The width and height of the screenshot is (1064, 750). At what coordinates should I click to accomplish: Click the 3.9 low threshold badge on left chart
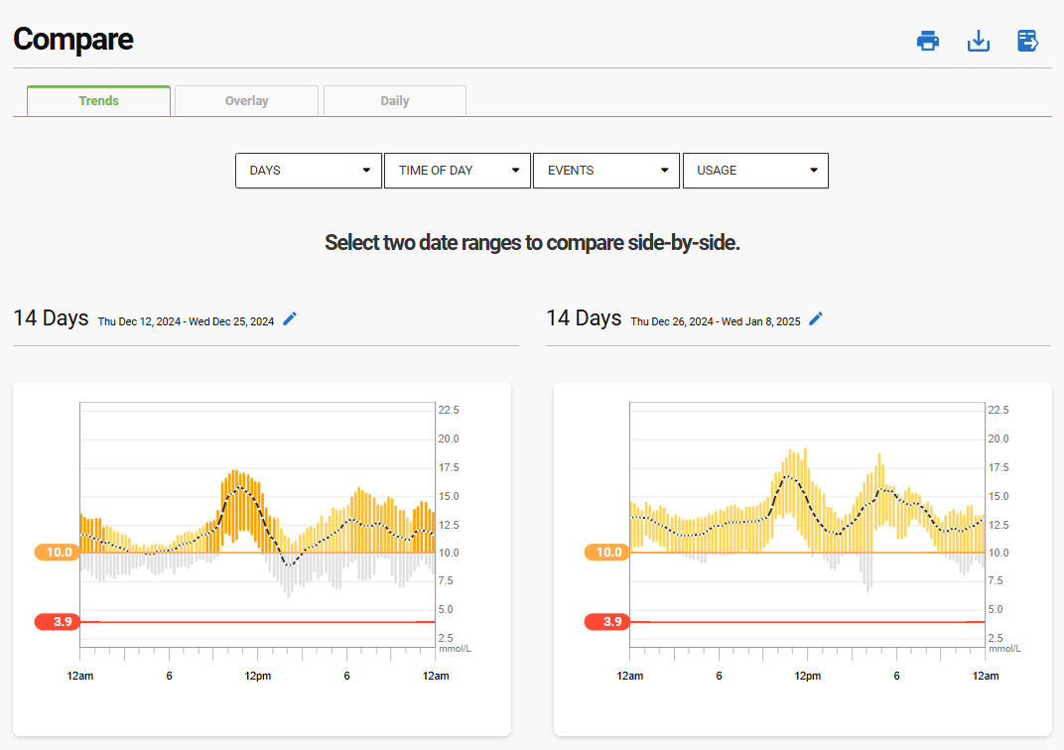point(57,621)
